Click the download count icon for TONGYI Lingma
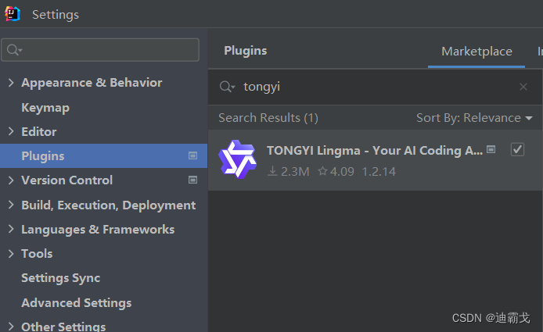This screenshot has width=543, height=332. pyautogui.click(x=272, y=171)
